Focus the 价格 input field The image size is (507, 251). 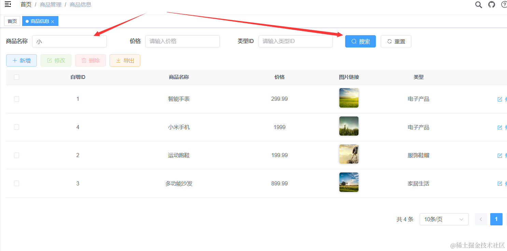(182, 41)
